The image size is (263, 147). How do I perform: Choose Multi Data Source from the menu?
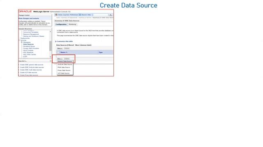[64, 67]
